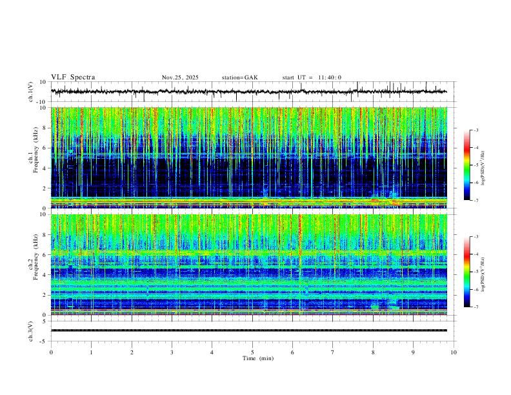Click the "-7" tick on ch.1 colorbar

tap(476, 200)
